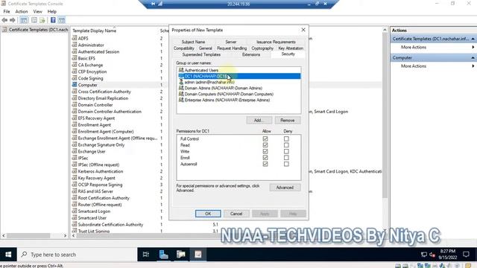Screen dimensions: 477x268
Task: Open the Help menu
Action: (52, 11)
